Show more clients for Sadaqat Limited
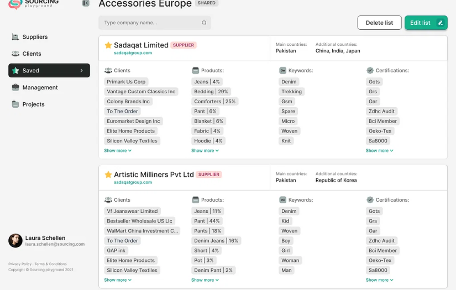 118,150
